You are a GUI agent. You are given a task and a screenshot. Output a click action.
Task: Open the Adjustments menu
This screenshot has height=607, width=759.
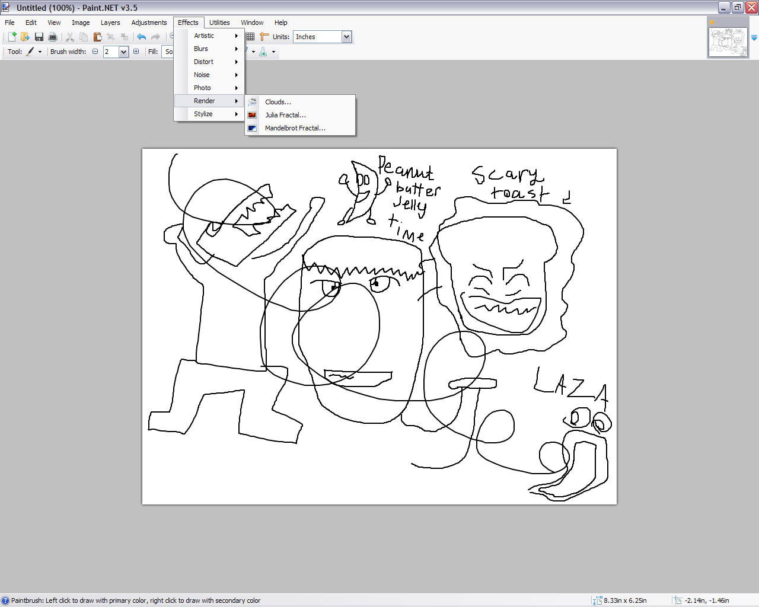click(149, 23)
